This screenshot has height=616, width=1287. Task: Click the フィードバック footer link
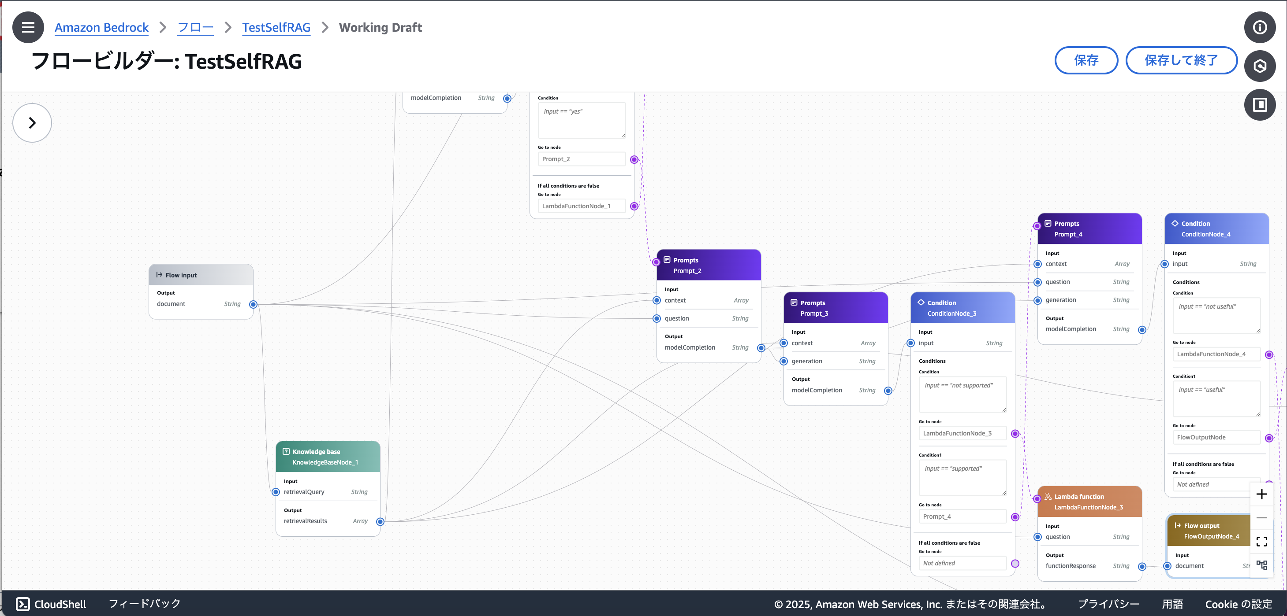[x=145, y=604]
